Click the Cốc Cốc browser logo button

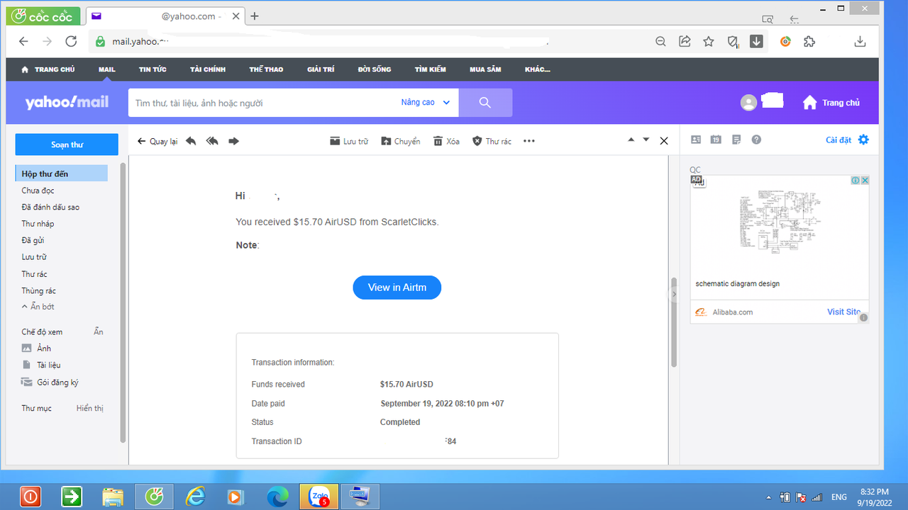[x=43, y=16]
